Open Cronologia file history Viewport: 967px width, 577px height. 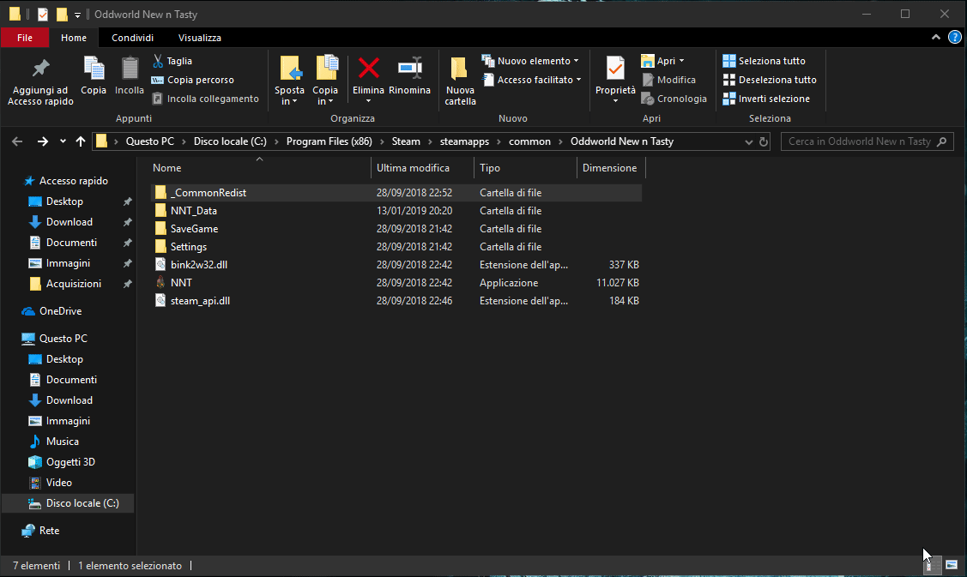pos(674,99)
